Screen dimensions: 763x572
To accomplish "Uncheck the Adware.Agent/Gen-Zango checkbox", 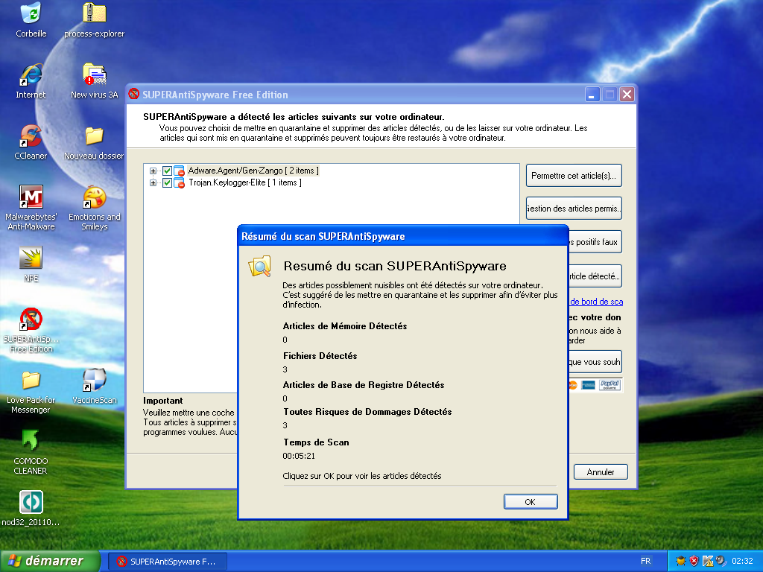I will coord(167,171).
